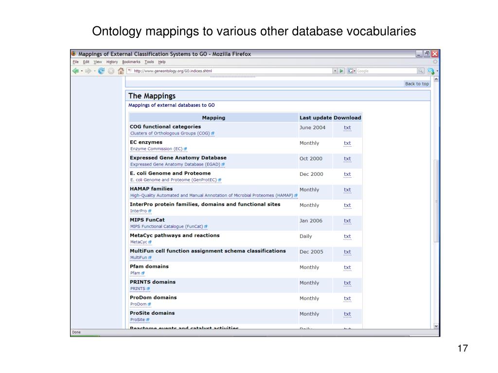This screenshot has height=373, width=498.
Task: Click the 'The Mappings' section heading
Action: [152, 96]
